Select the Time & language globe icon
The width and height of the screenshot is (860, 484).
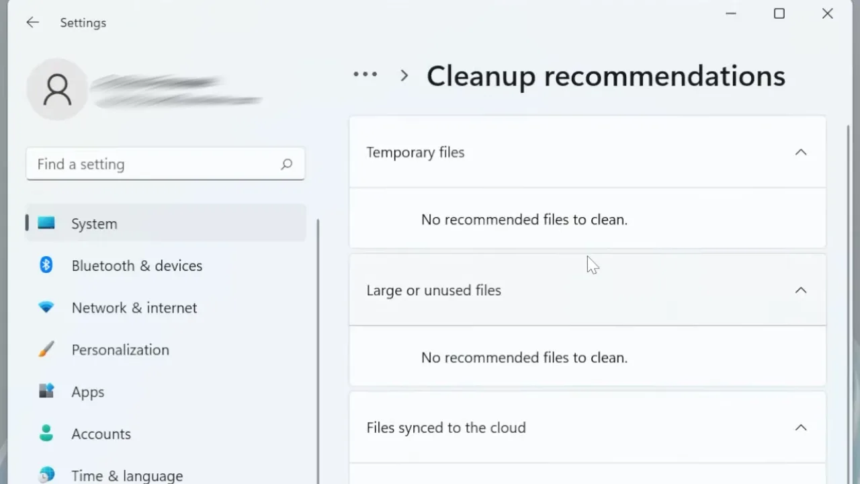(46, 475)
